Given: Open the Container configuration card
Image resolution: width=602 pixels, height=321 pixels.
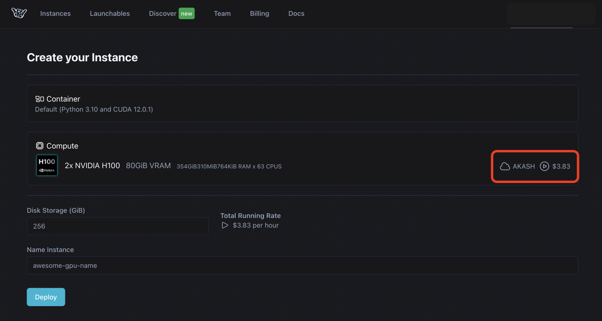Looking at the screenshot, I should coord(303,103).
